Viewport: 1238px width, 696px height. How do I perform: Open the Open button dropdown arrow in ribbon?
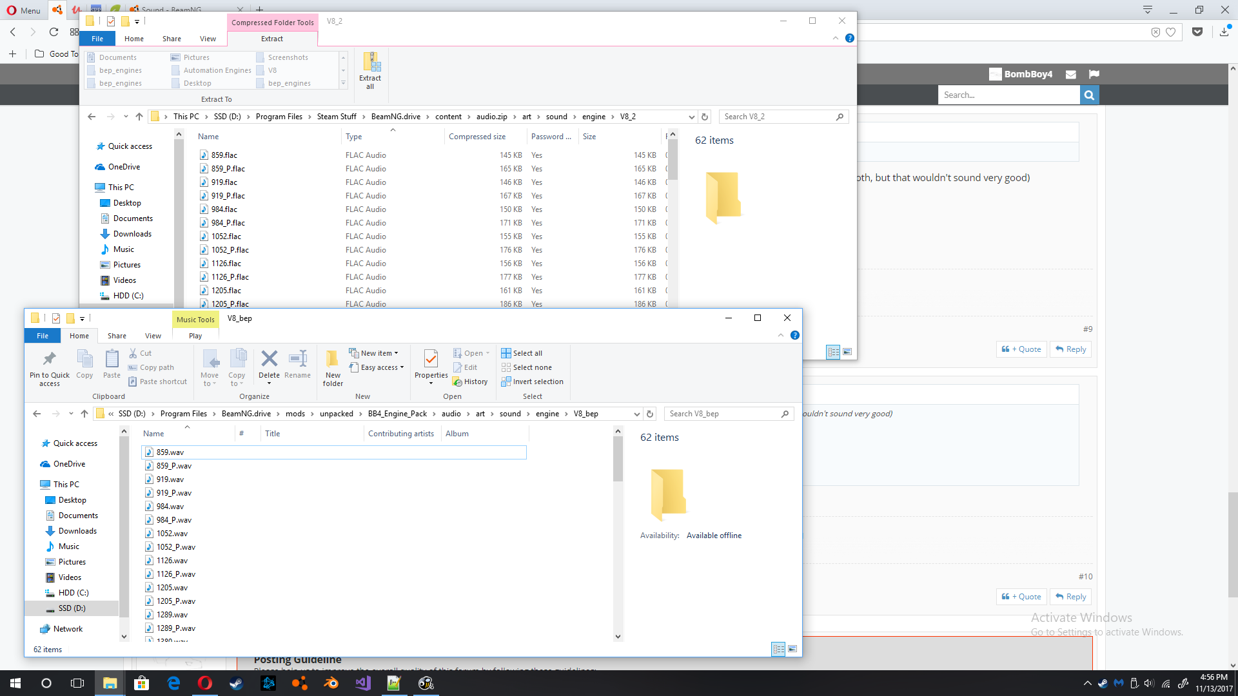[487, 353]
